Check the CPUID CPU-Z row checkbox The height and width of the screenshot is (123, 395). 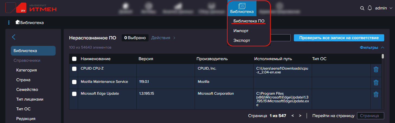coord(74,69)
